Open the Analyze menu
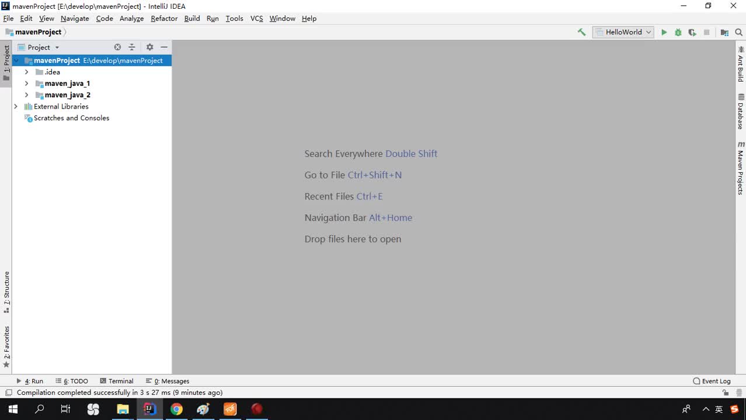 coord(131,19)
